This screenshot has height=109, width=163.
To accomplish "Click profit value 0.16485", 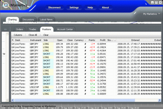I will [x=102, y=71].
